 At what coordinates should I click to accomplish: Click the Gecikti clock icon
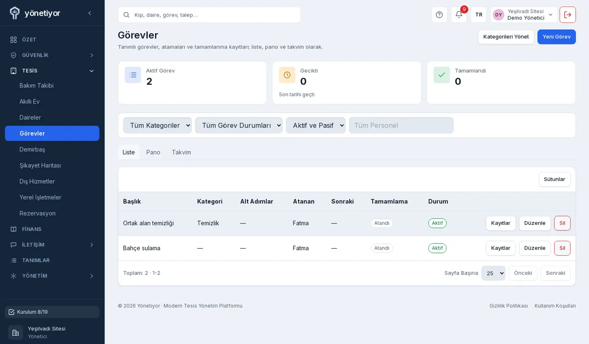(x=287, y=75)
